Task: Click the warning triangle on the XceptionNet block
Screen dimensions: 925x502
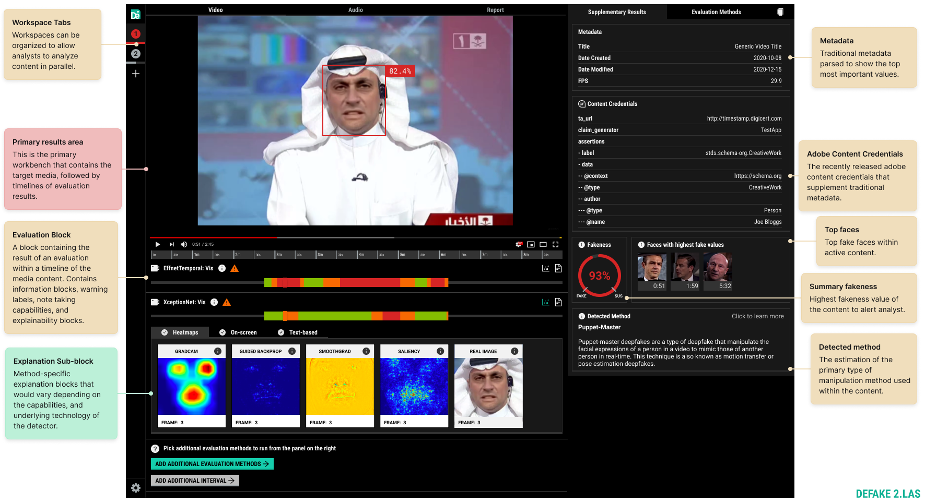Action: point(226,302)
